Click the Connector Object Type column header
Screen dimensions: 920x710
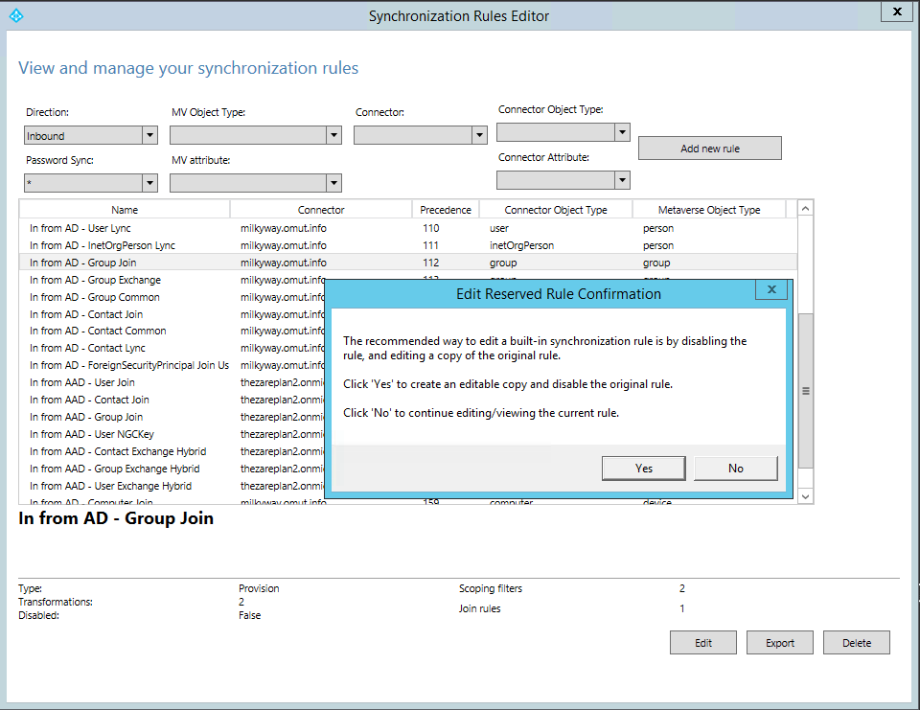(x=556, y=210)
